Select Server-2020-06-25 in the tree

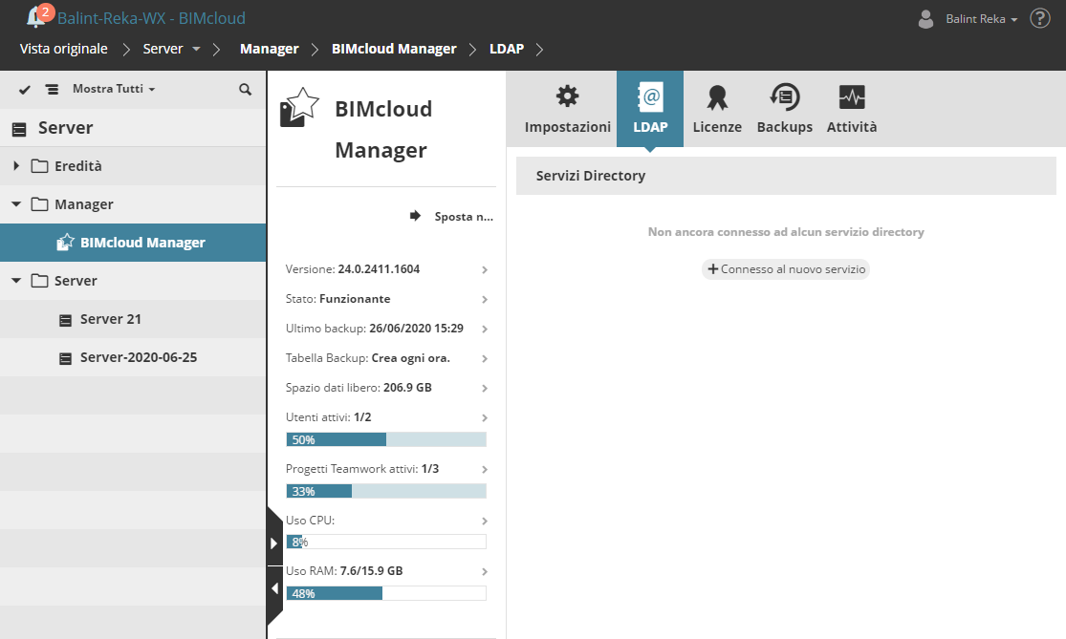point(133,357)
